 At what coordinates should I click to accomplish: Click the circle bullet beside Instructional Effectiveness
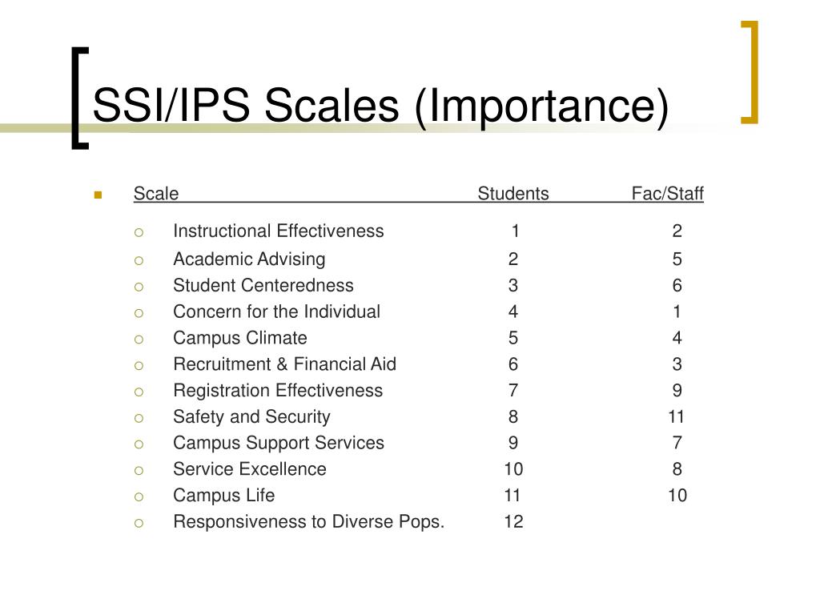click(139, 233)
